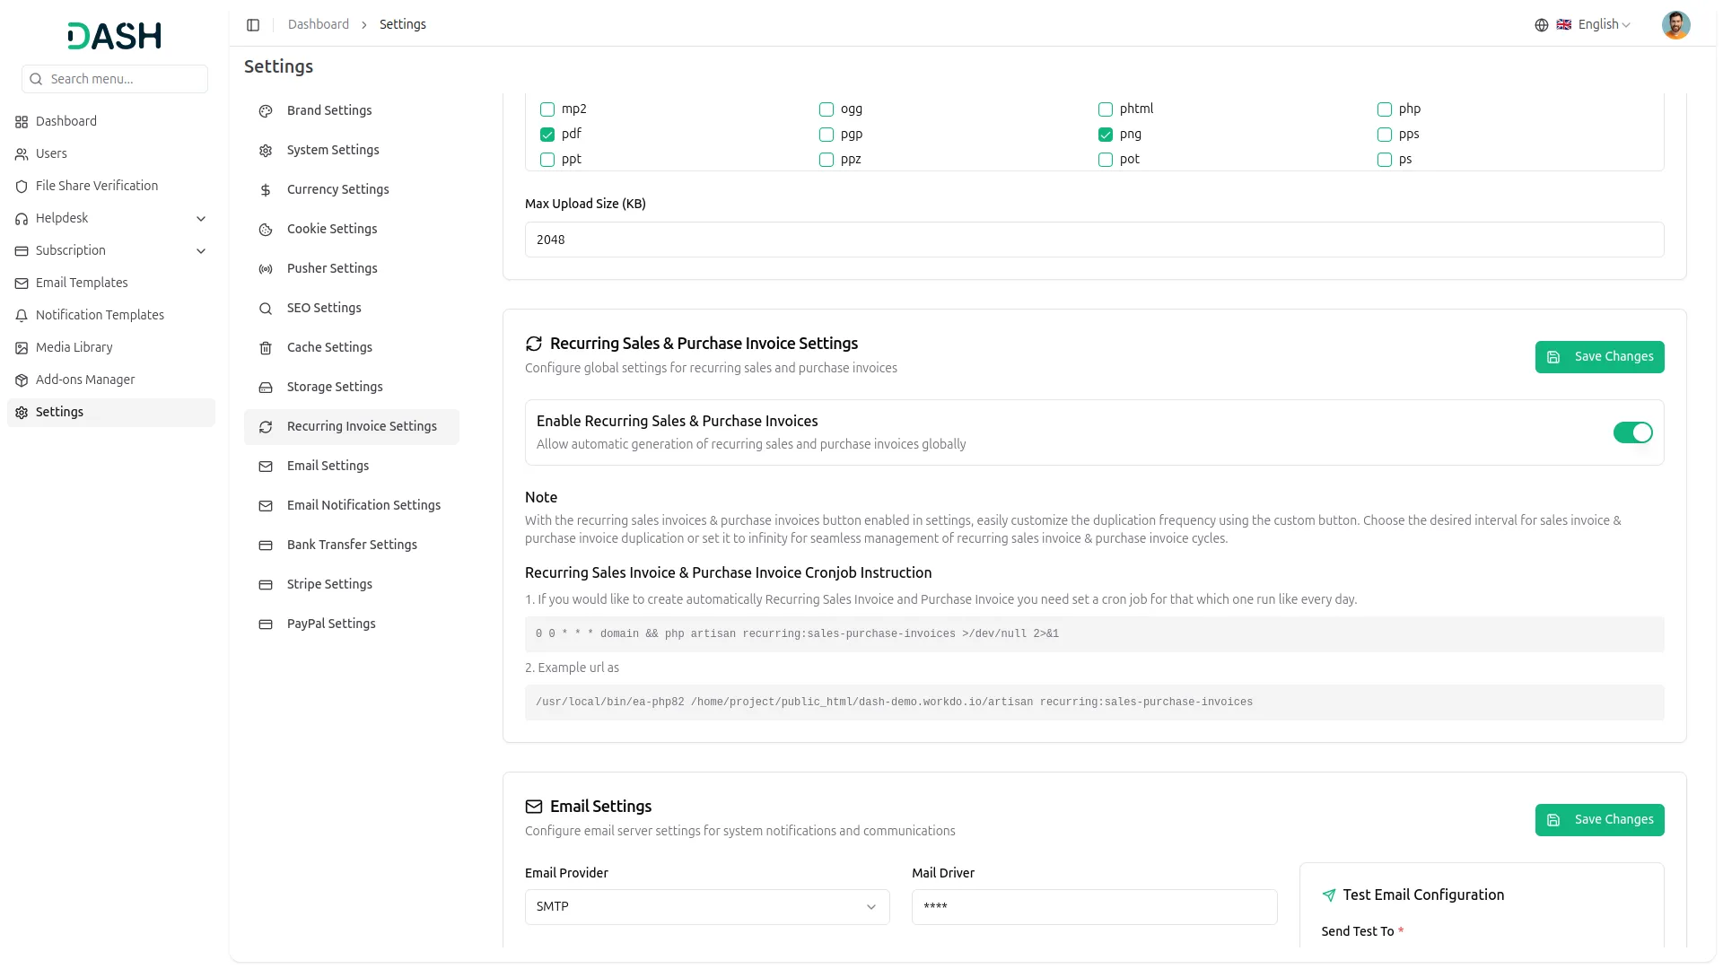
Task: Click the globe language icon
Action: point(1541,25)
